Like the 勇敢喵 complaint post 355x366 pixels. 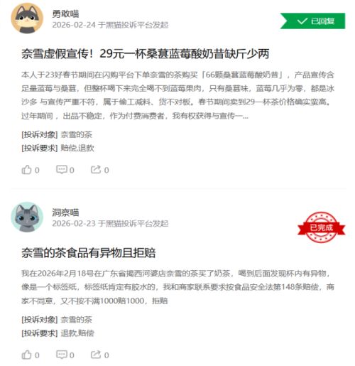click(31, 170)
